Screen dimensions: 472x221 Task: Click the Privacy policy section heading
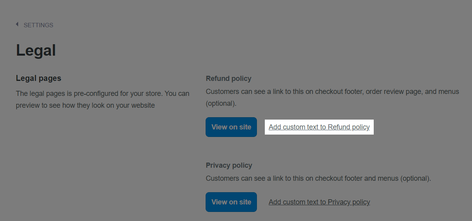click(229, 165)
